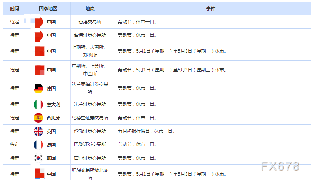Select the 米兰证券交易所 cell

(90, 104)
